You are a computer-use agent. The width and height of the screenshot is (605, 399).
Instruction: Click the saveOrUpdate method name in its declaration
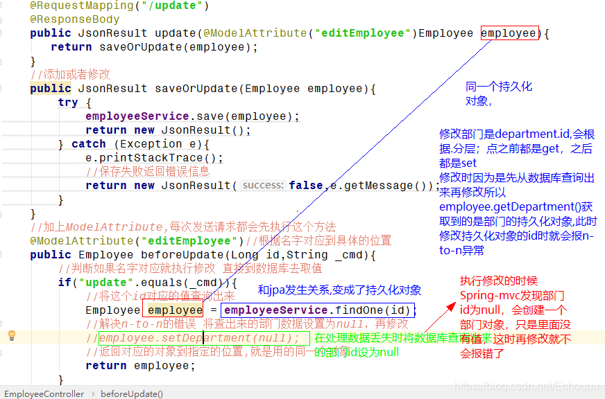click(x=197, y=89)
